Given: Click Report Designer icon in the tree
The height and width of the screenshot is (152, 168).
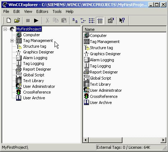Looking at the screenshot, I should point(19,69).
